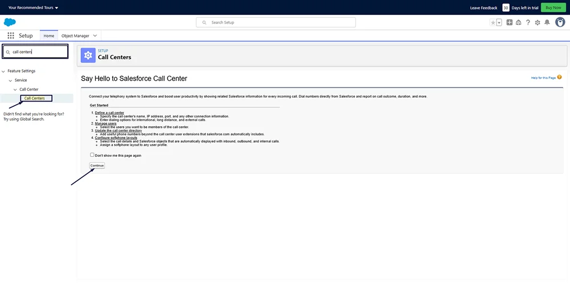Screen dimensions: 570x291
Task: Focus the Quick Find box containing call centers
Action: tap(35, 52)
